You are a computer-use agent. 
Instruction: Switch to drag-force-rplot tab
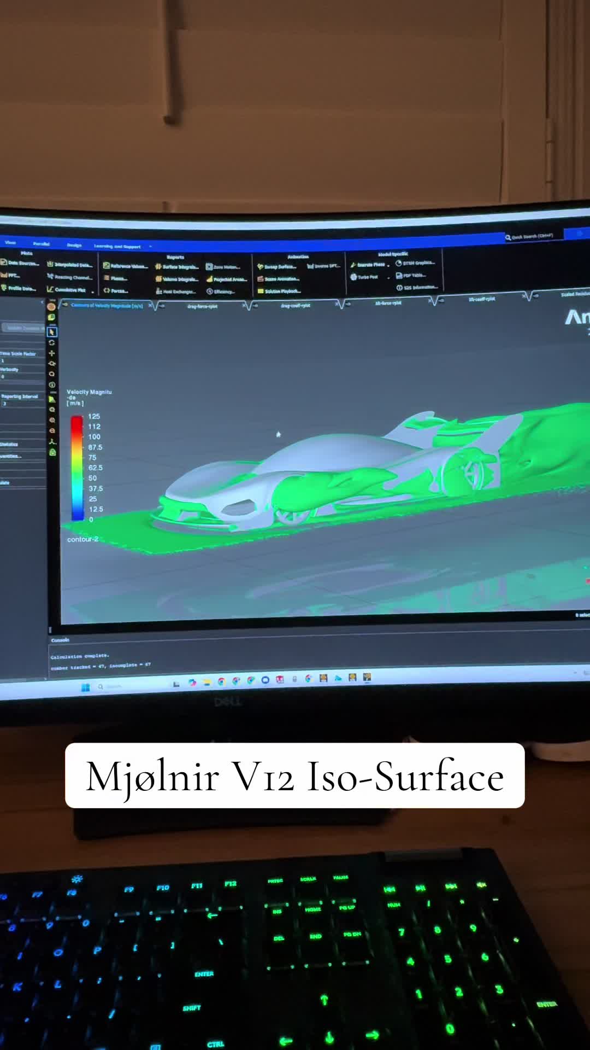202,306
